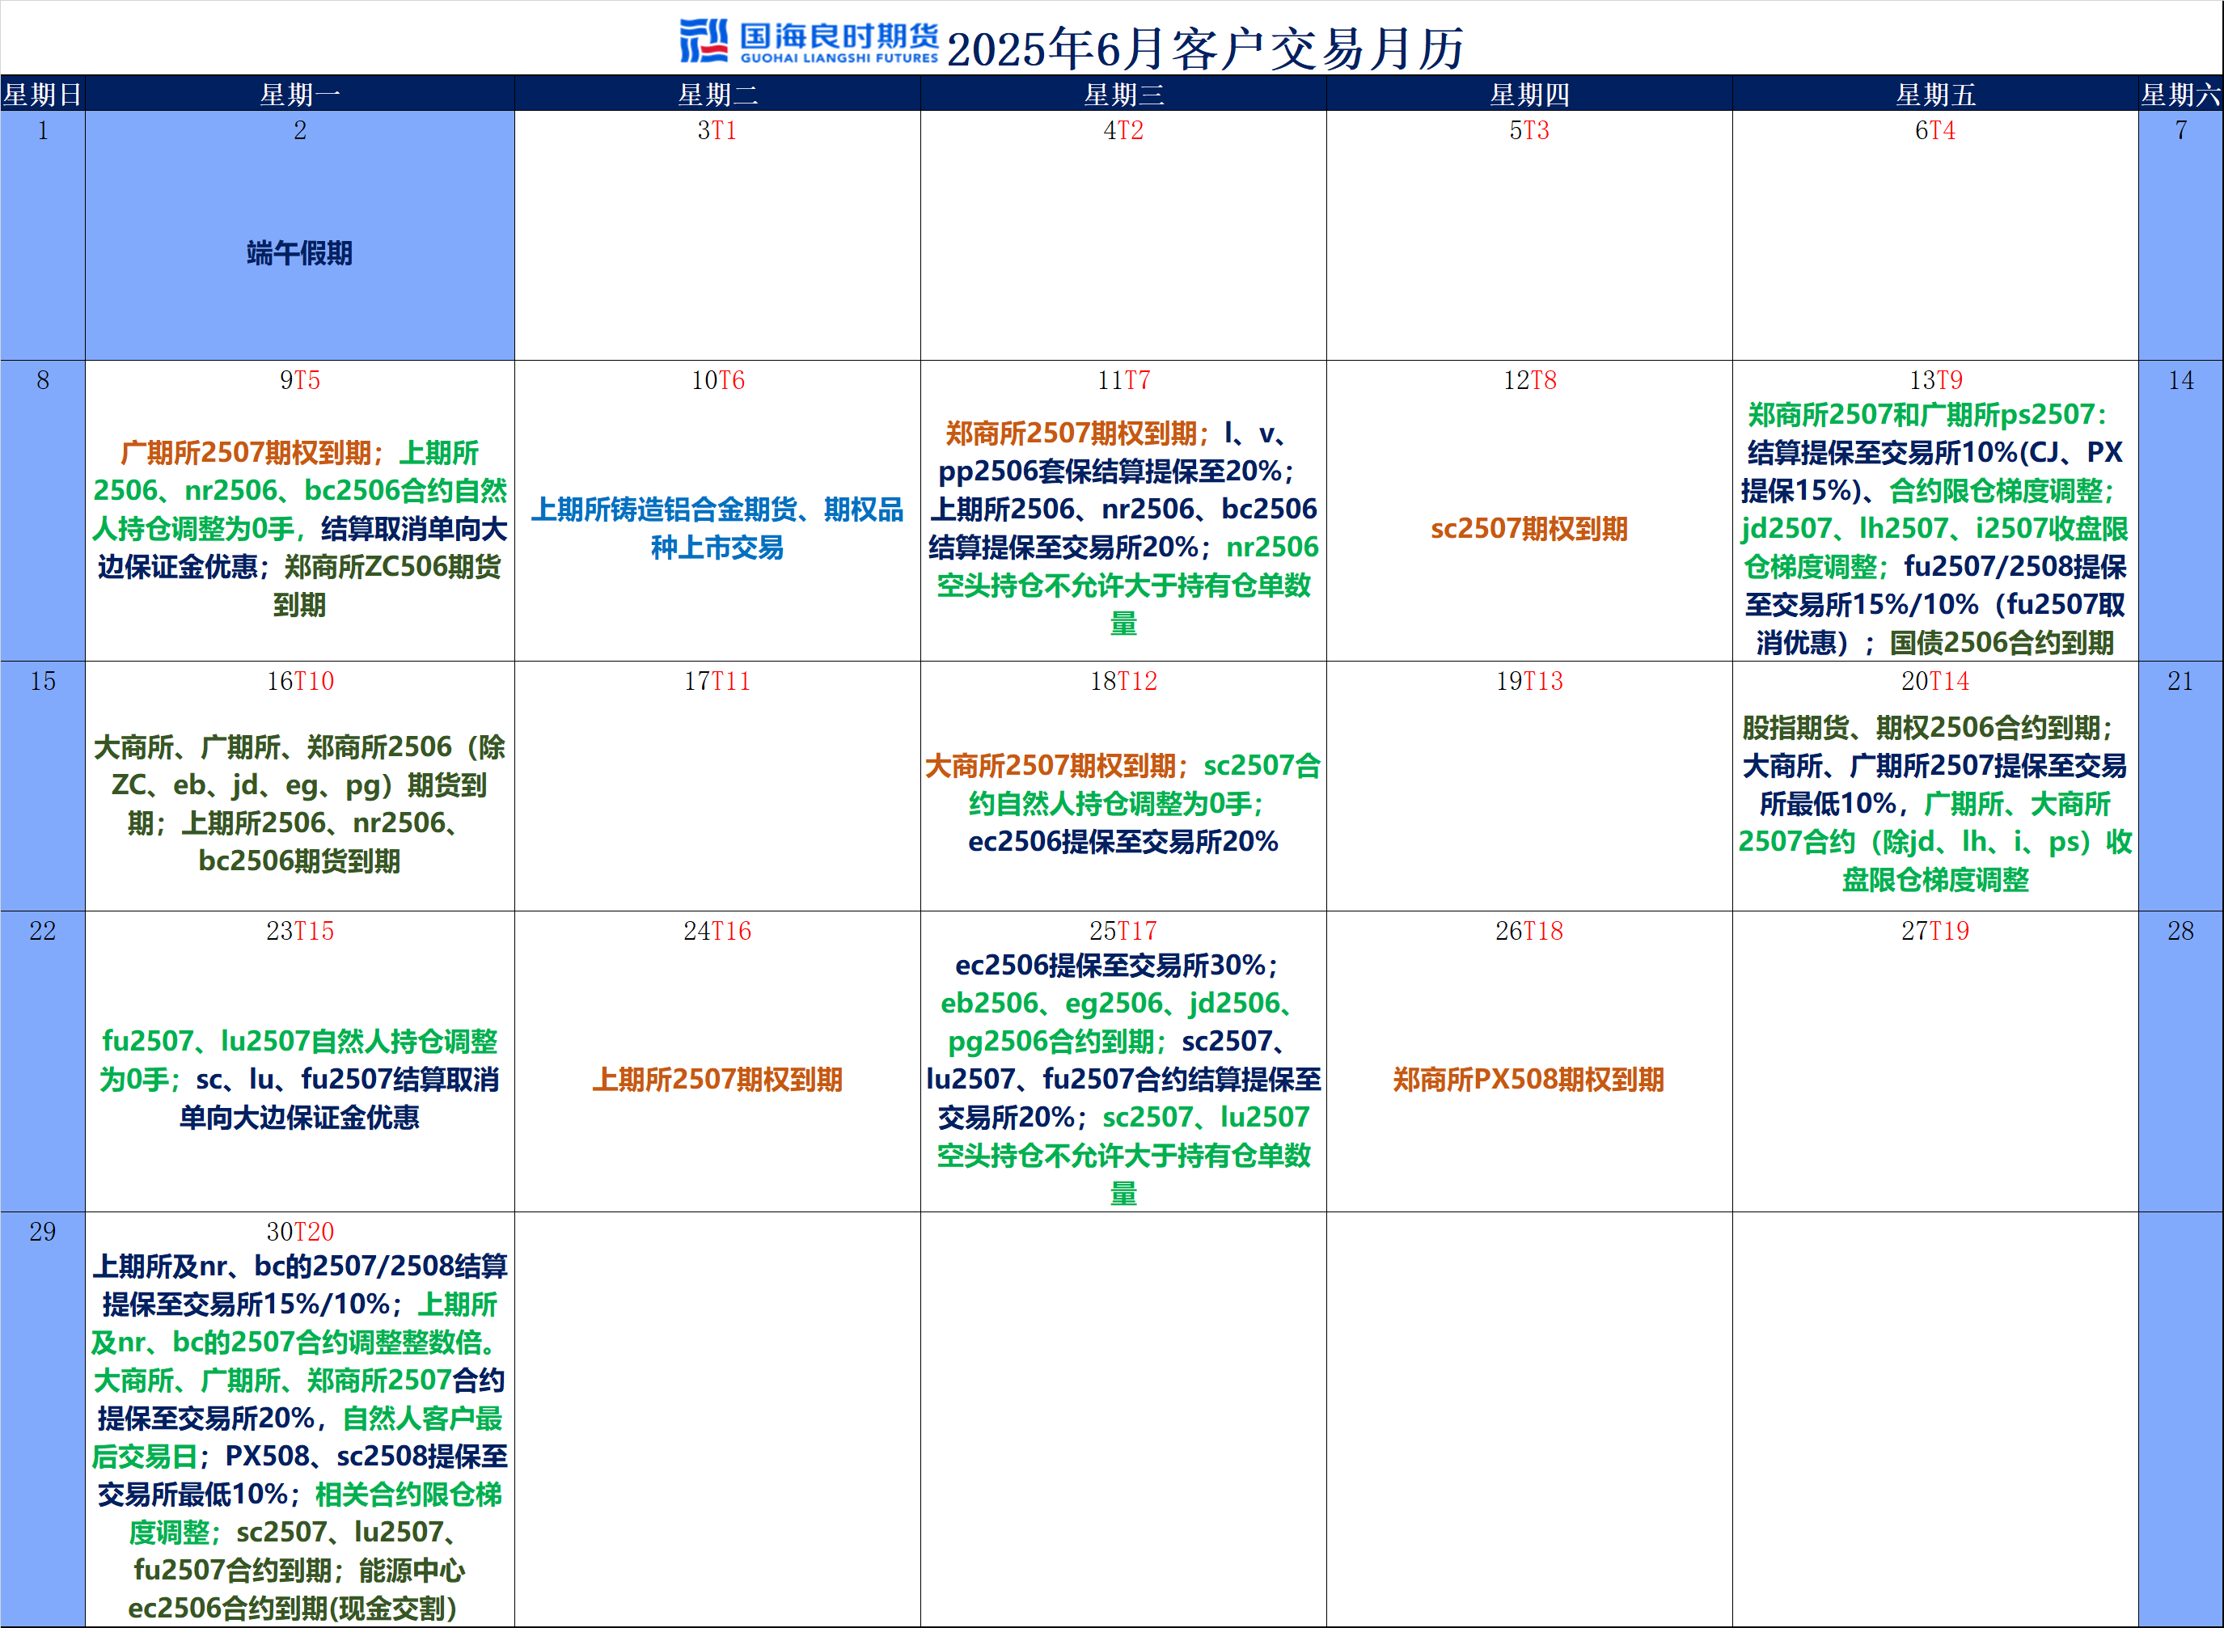Select the 星期三 column header
The height and width of the screenshot is (1628, 2224).
pyautogui.click(x=1123, y=95)
